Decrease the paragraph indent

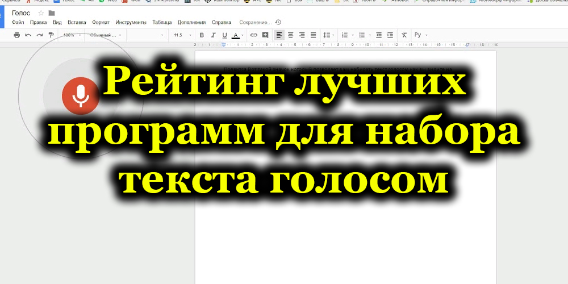(x=379, y=35)
